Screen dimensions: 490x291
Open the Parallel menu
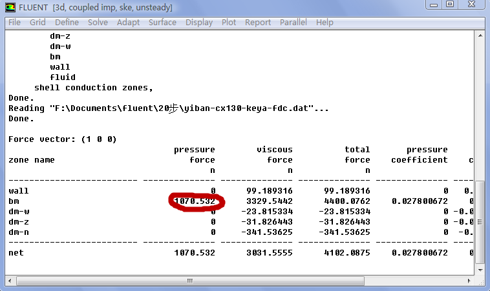[x=293, y=23]
